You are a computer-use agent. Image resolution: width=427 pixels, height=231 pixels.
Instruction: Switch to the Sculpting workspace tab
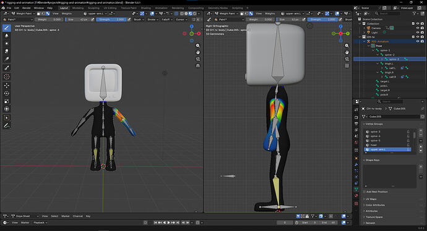point(93,8)
